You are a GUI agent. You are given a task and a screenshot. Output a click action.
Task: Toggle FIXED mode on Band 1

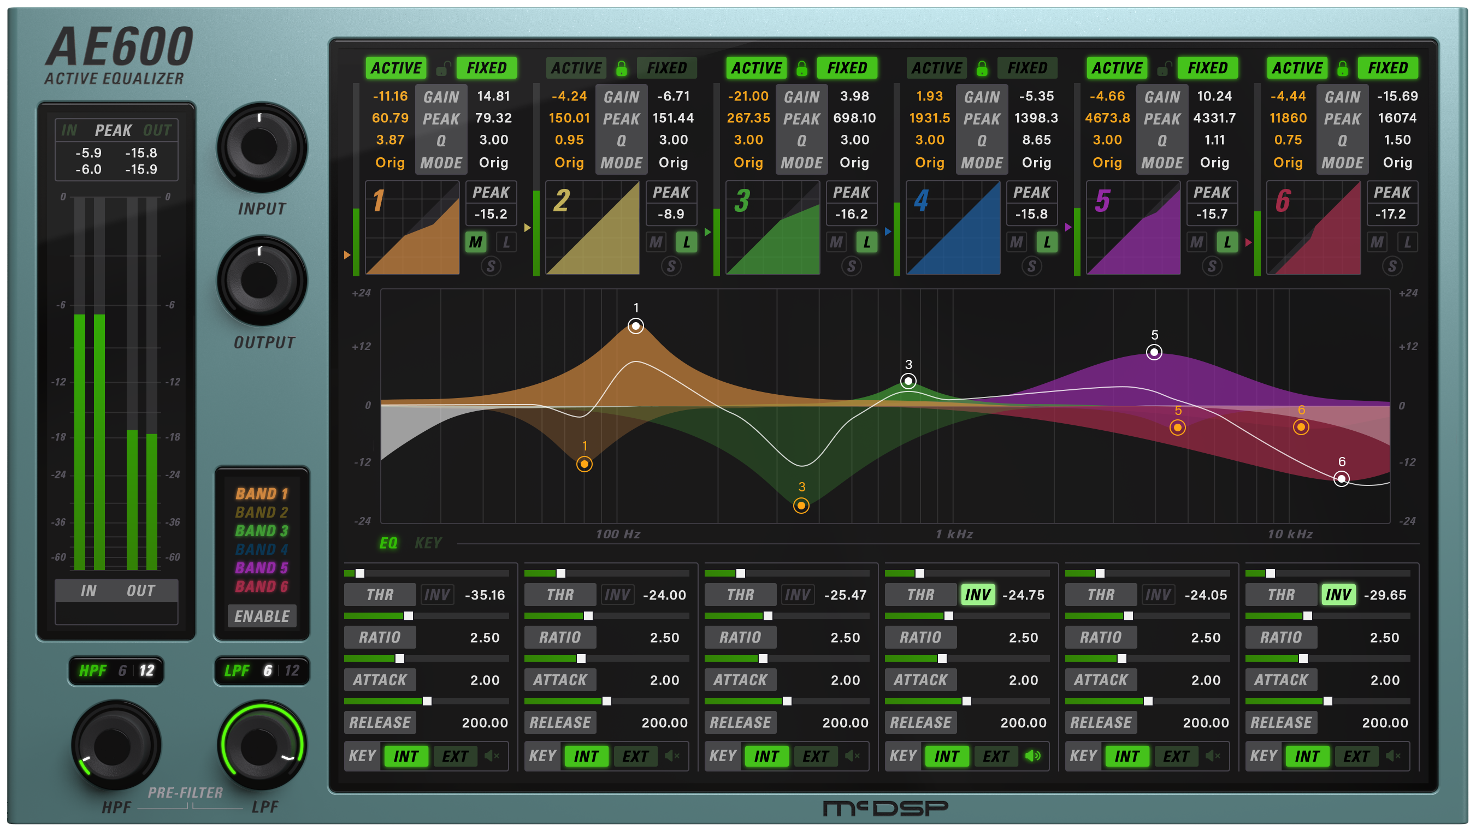click(487, 68)
